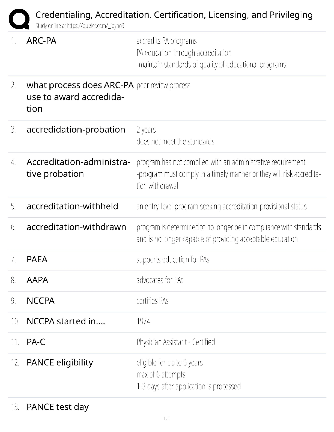Click 'advocates for PAs' definition

[160, 280]
